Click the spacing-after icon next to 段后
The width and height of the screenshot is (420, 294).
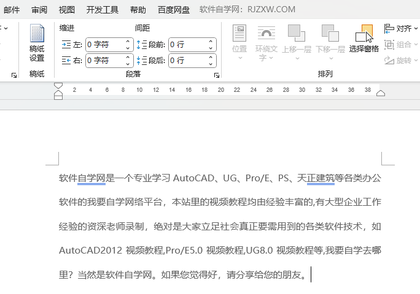pyautogui.click(x=142, y=61)
